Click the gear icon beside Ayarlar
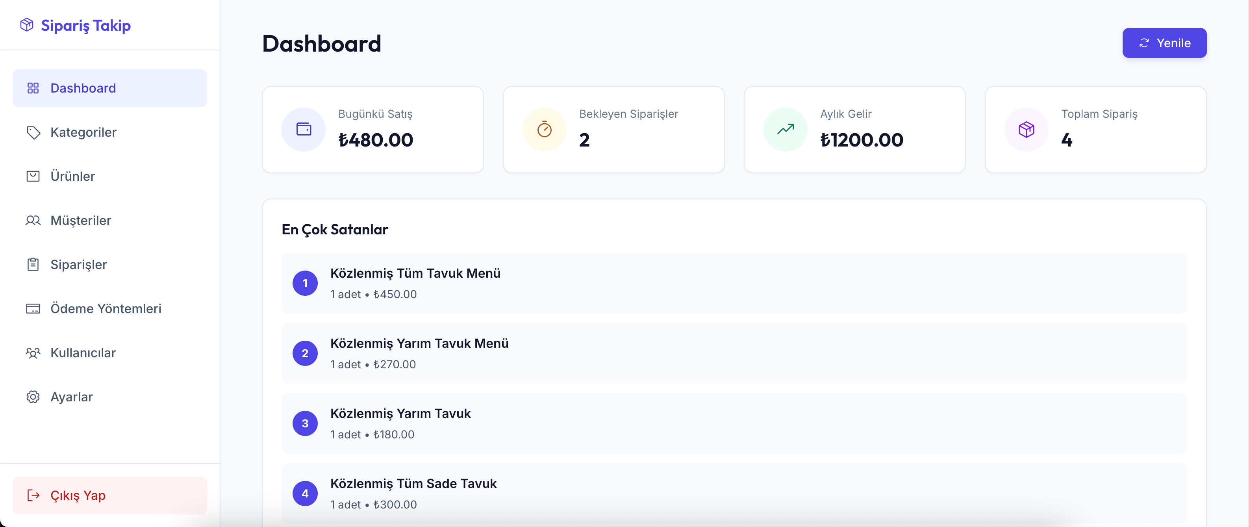Viewport: 1249px width, 527px height. (33, 397)
